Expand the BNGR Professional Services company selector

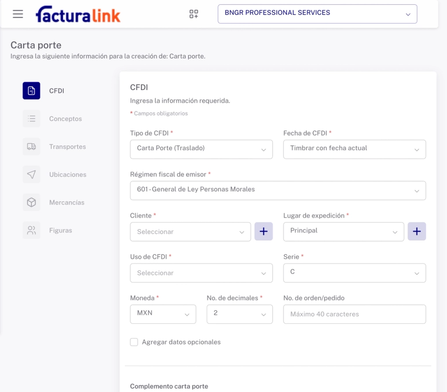click(317, 14)
